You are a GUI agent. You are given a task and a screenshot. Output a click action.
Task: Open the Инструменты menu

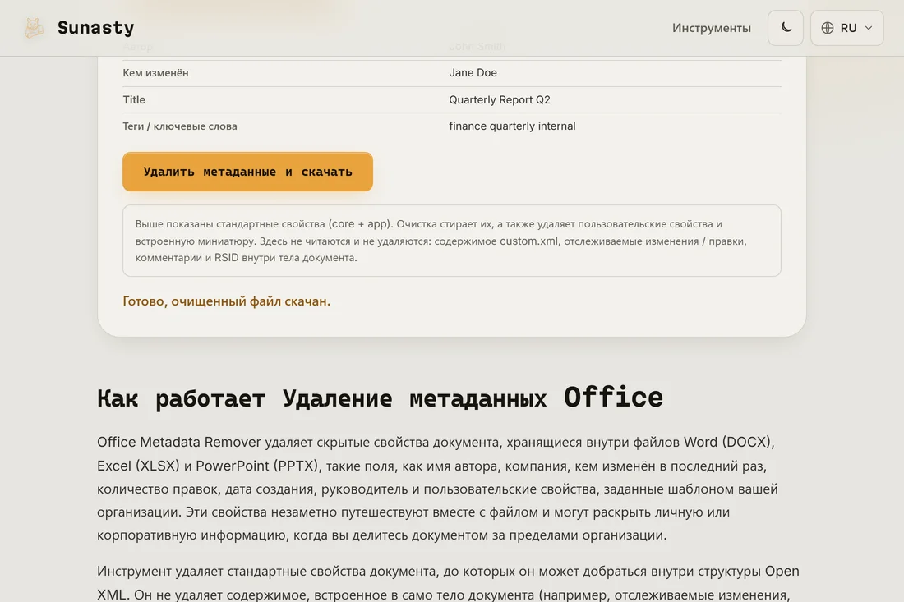pyautogui.click(x=712, y=28)
